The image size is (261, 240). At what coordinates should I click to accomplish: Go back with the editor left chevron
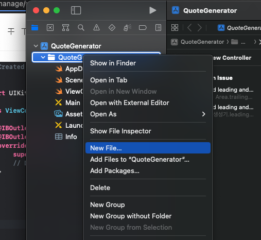(189, 28)
